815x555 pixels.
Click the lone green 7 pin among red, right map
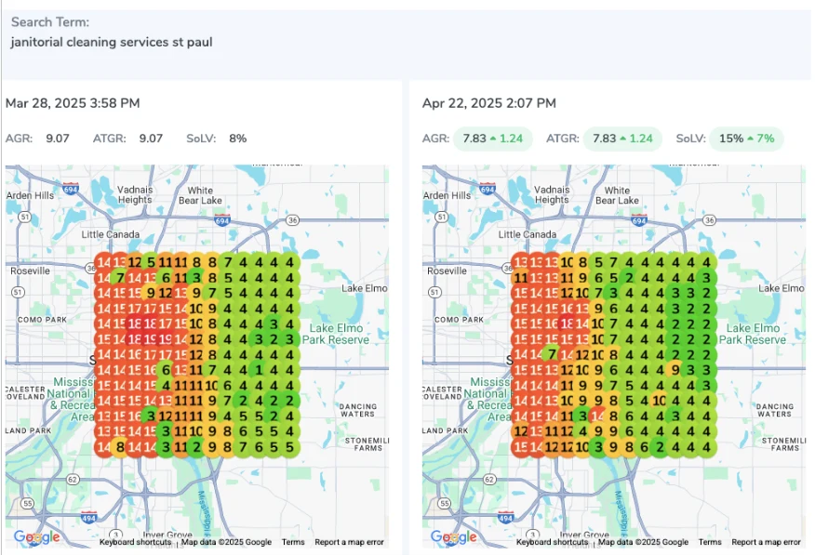[x=553, y=354]
